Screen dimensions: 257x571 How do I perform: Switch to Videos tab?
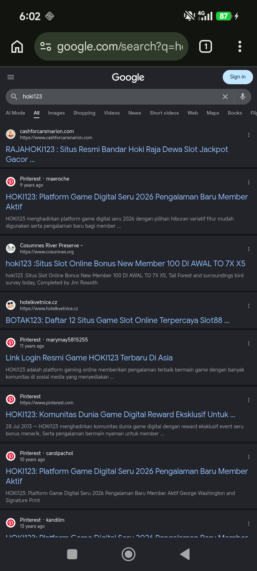112,113
